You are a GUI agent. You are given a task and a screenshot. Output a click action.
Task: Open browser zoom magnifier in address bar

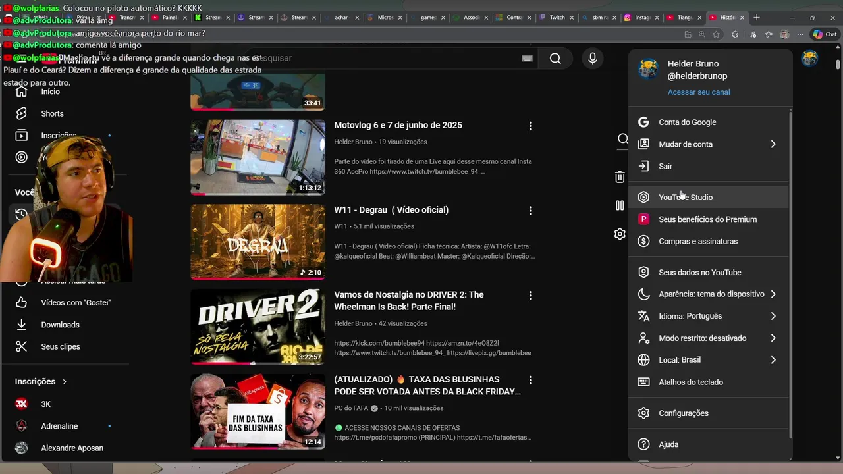tap(702, 34)
